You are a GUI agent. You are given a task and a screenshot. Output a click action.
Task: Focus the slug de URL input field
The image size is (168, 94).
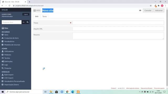tap(118, 29)
